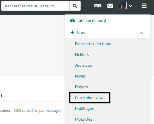Screen dimensions: 154x124
Task: Click the magnifying glass search button
Action: (75, 6)
